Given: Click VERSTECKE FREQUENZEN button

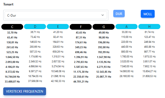Looking at the screenshot, I should (25, 91).
